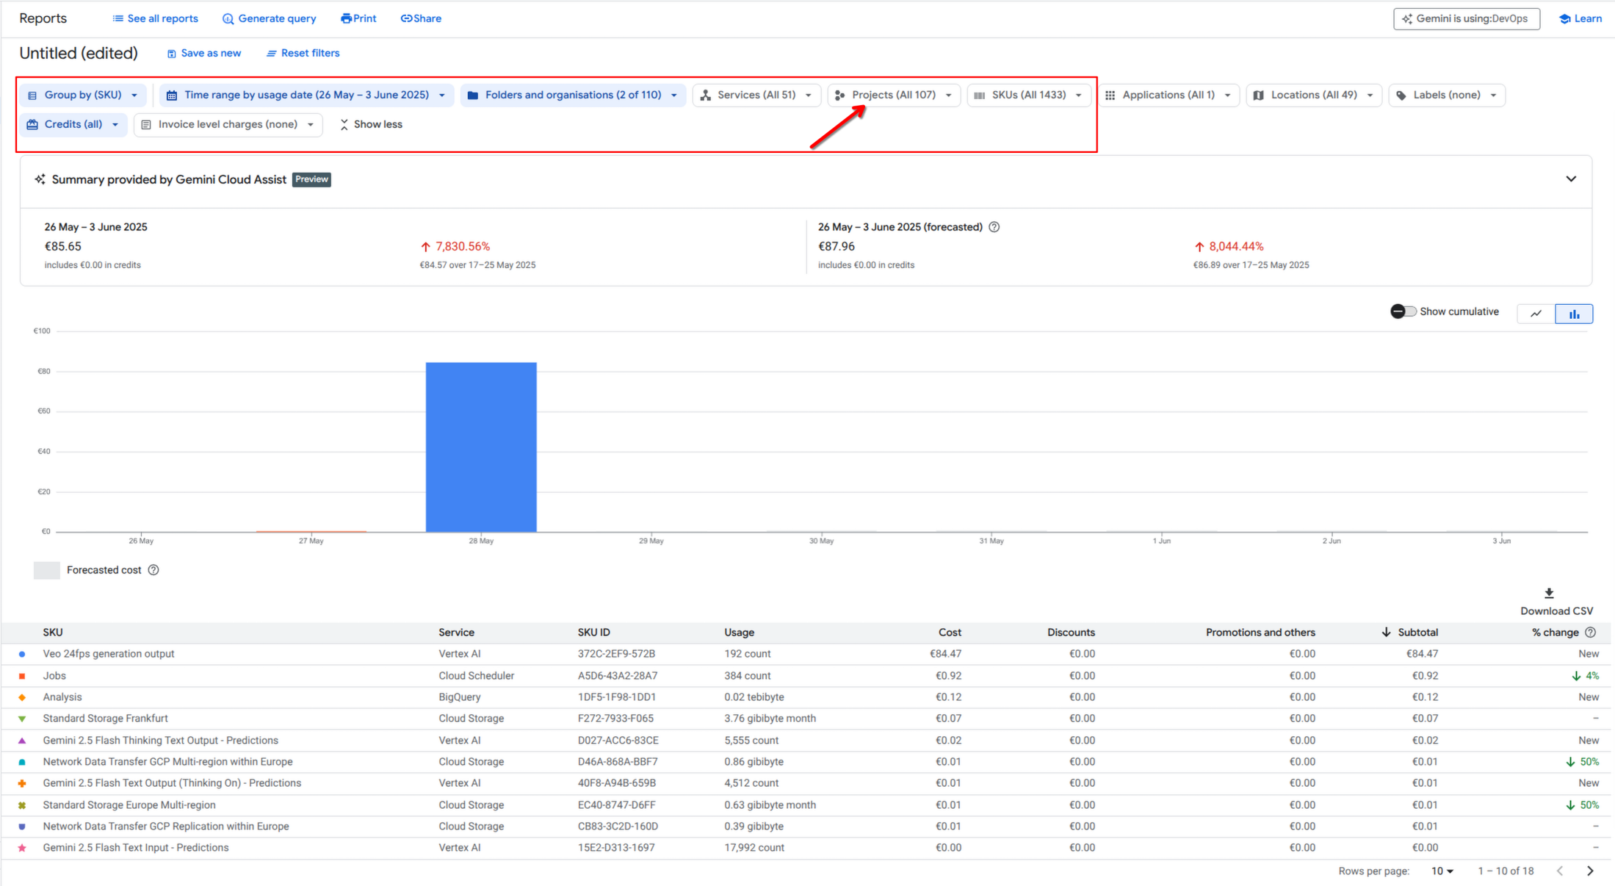This screenshot has height=886, width=1615.
Task: Open the Projects (All 107) filter dropdown
Action: [x=894, y=95]
